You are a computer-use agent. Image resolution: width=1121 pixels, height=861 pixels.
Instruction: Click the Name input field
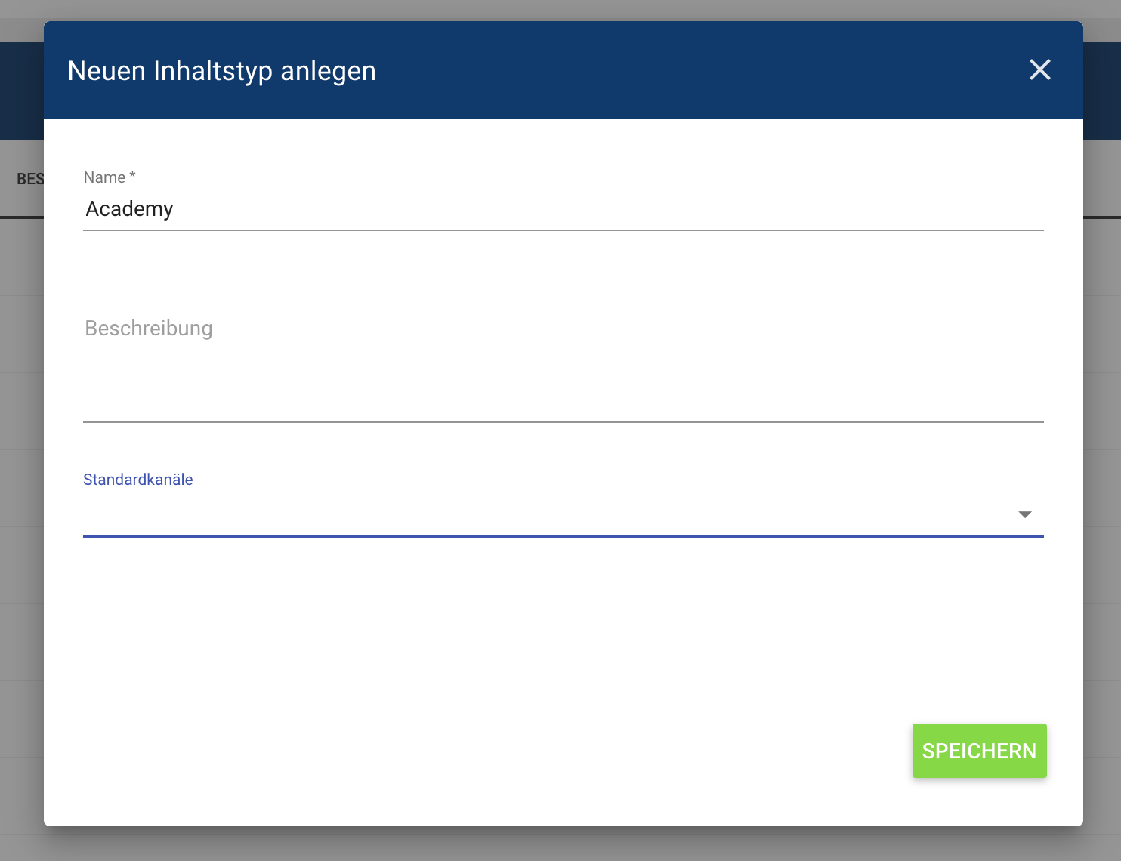pos(563,209)
